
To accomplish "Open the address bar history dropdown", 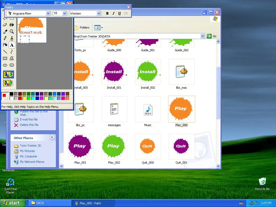I will [x=202, y=36].
